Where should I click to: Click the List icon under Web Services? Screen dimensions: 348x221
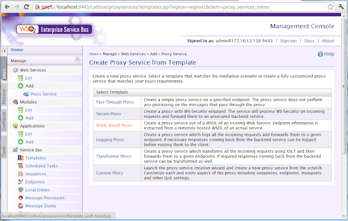21,78
